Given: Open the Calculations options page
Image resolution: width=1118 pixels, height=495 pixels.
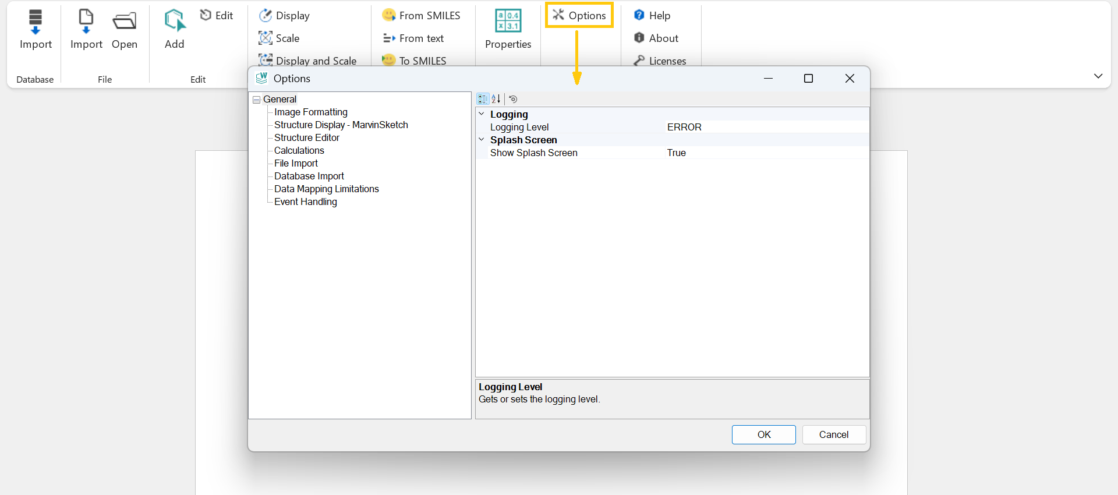Looking at the screenshot, I should point(299,150).
